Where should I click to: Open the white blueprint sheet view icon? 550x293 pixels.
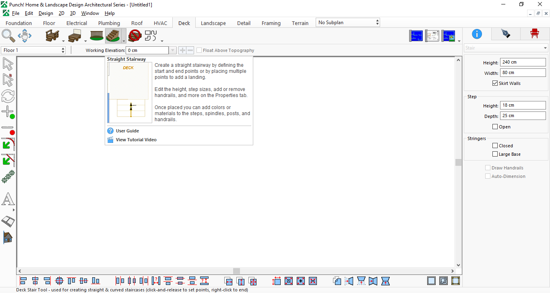coord(432,36)
